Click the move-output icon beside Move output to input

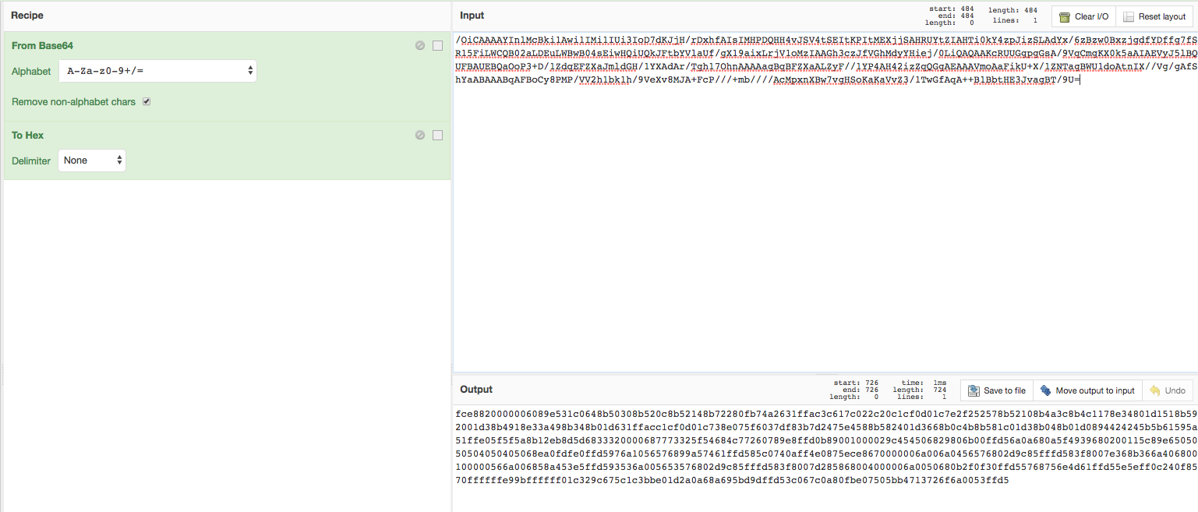coord(1046,390)
